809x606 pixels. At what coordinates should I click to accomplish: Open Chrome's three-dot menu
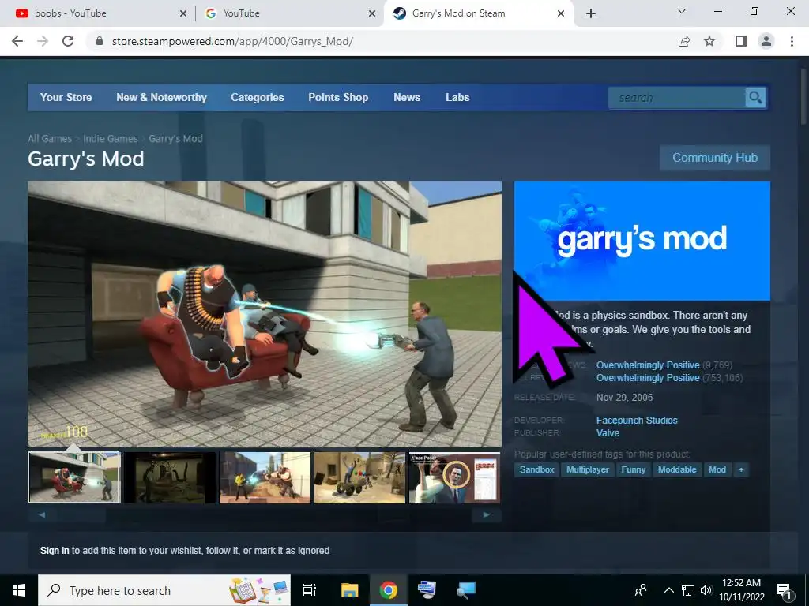[x=792, y=41]
